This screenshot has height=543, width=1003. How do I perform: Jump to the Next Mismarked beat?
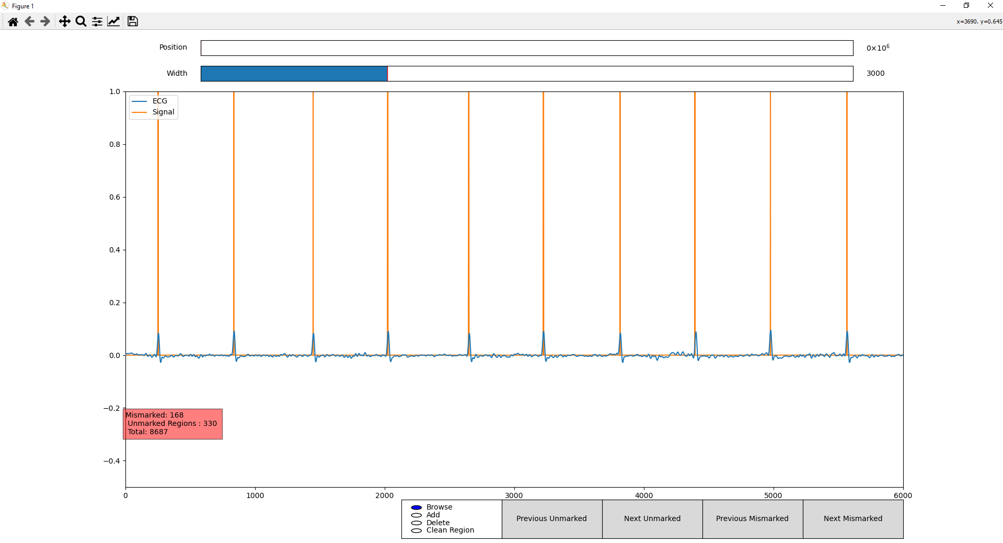(853, 519)
